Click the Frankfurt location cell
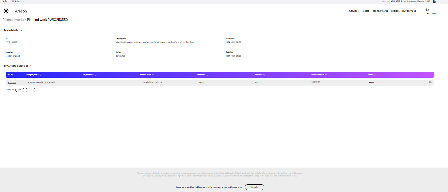The width and height of the screenshot is (448, 192). click(x=202, y=83)
